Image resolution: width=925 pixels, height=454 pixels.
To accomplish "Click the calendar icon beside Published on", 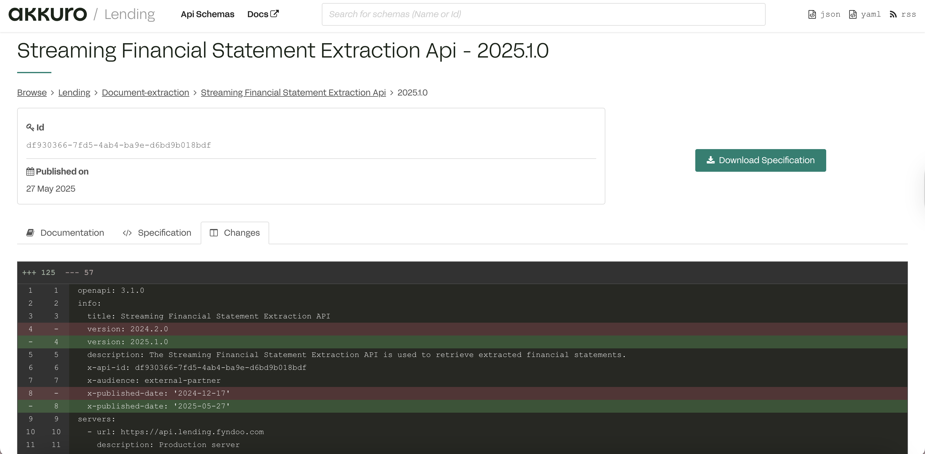I will point(30,171).
